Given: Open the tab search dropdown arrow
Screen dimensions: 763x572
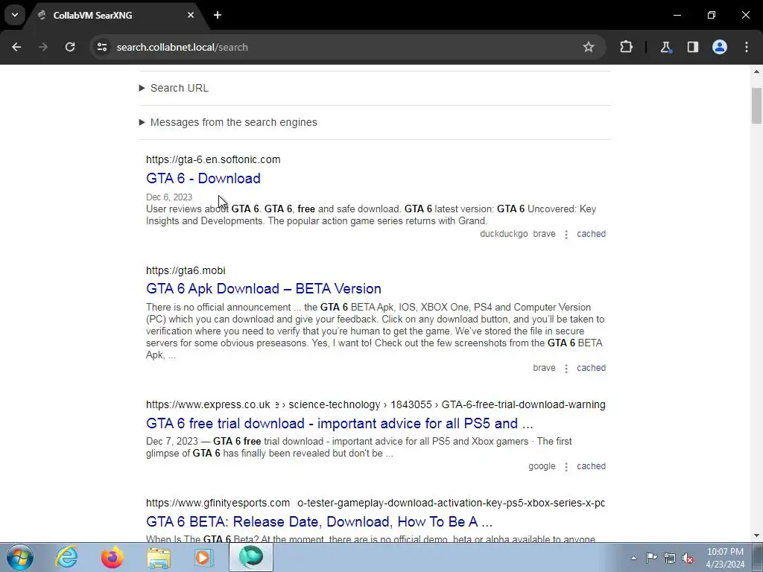Looking at the screenshot, I should coord(15,15).
